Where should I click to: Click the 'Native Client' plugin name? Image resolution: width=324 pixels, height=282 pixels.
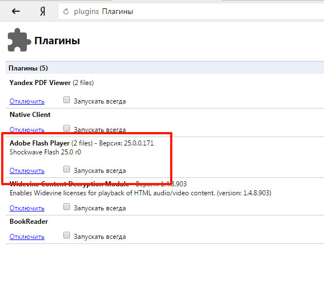(30, 115)
